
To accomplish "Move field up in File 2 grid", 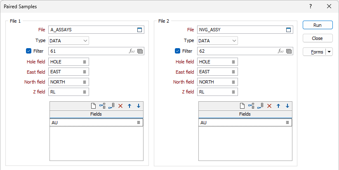I will 278,106.
